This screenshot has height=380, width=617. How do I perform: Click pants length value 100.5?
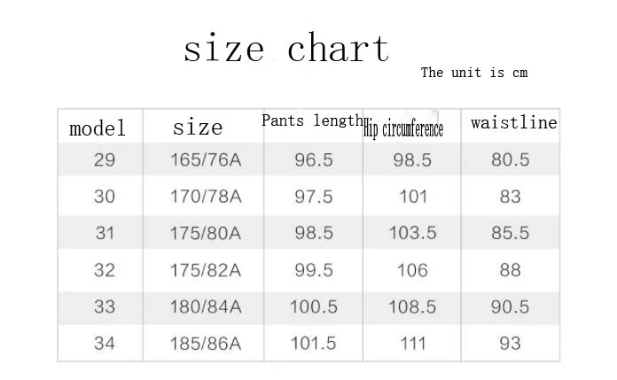[314, 306]
